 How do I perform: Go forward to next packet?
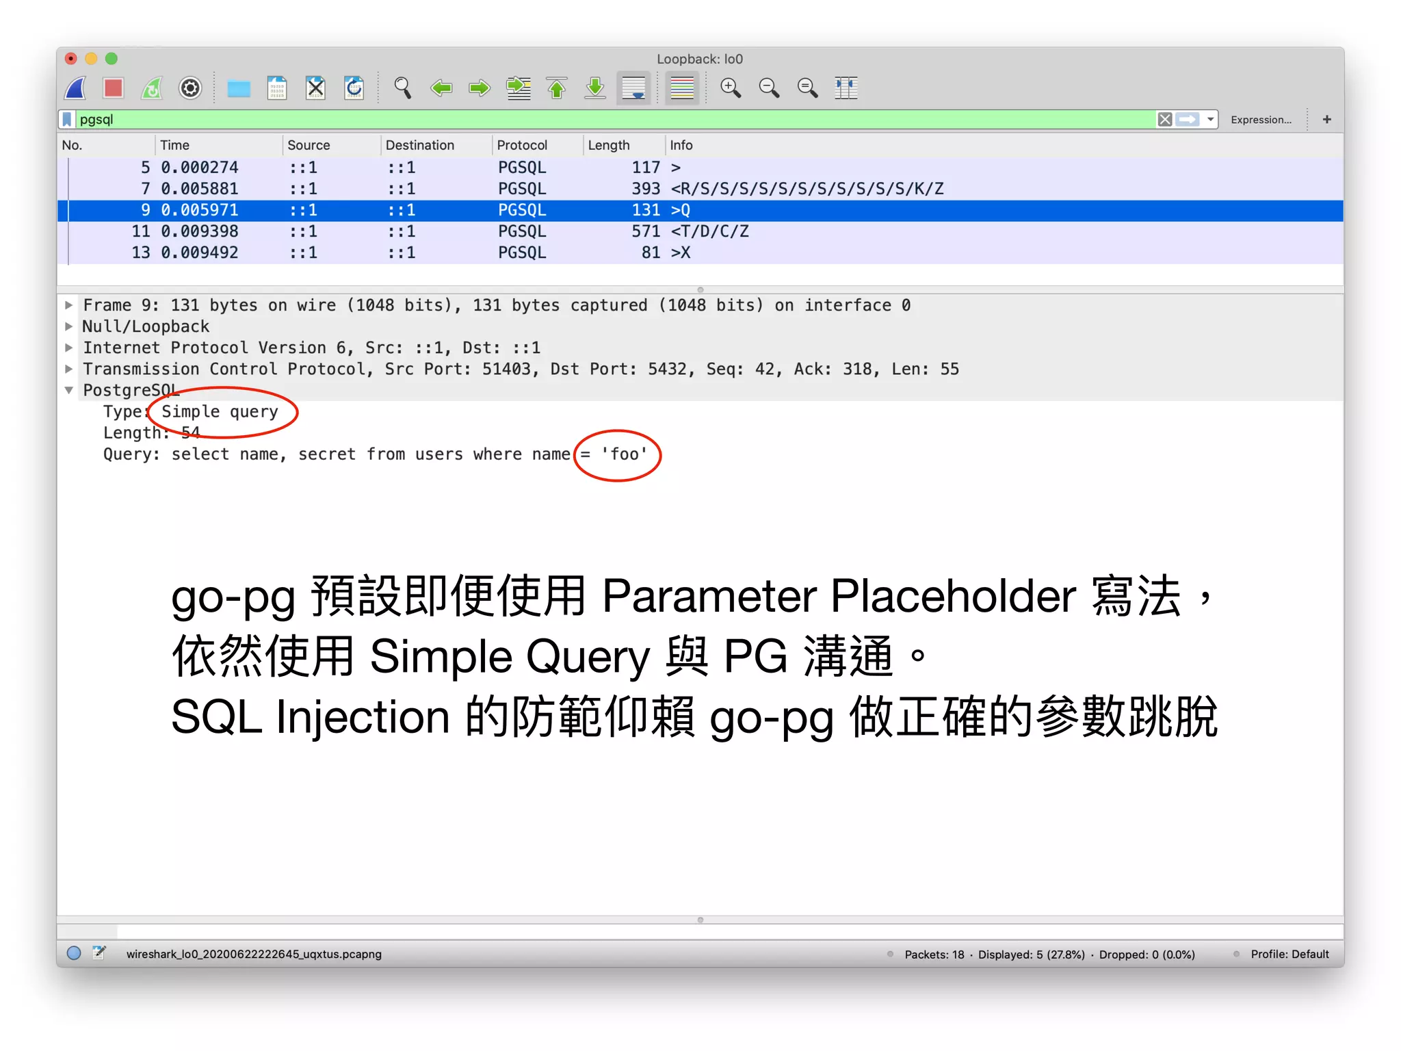point(480,88)
